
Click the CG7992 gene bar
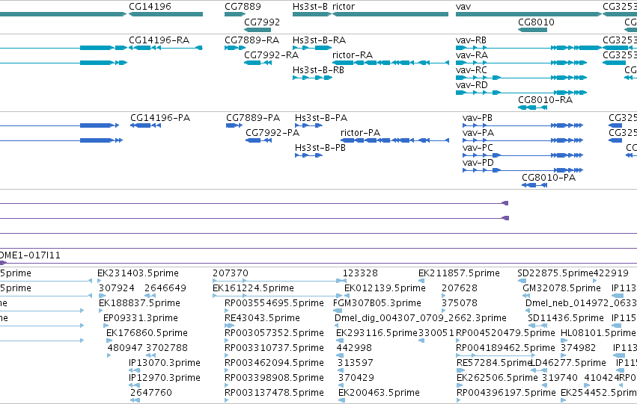[257, 30]
